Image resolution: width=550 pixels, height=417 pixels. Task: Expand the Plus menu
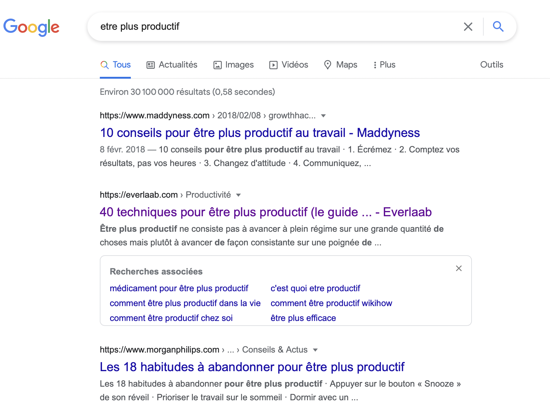384,65
